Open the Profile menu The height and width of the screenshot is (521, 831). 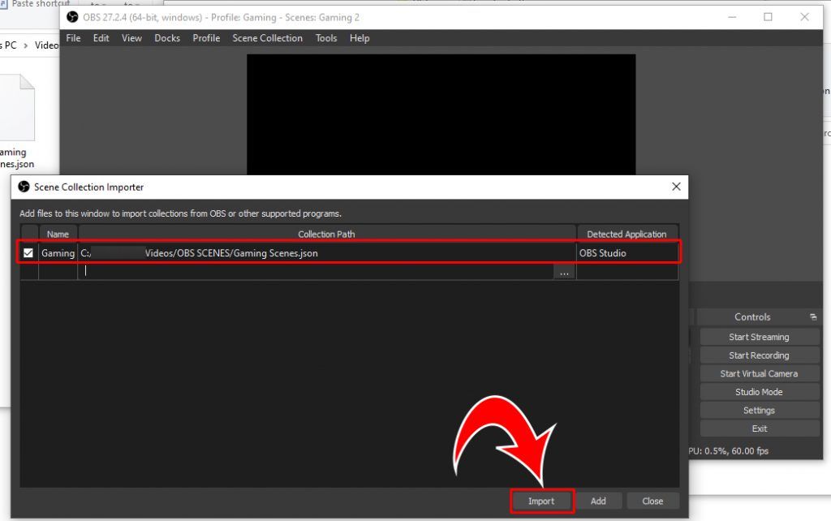pyautogui.click(x=206, y=38)
